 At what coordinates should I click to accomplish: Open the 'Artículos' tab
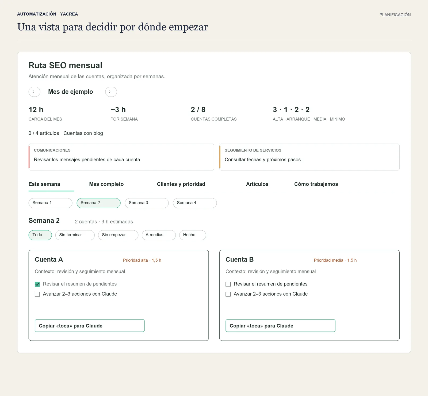point(257,184)
